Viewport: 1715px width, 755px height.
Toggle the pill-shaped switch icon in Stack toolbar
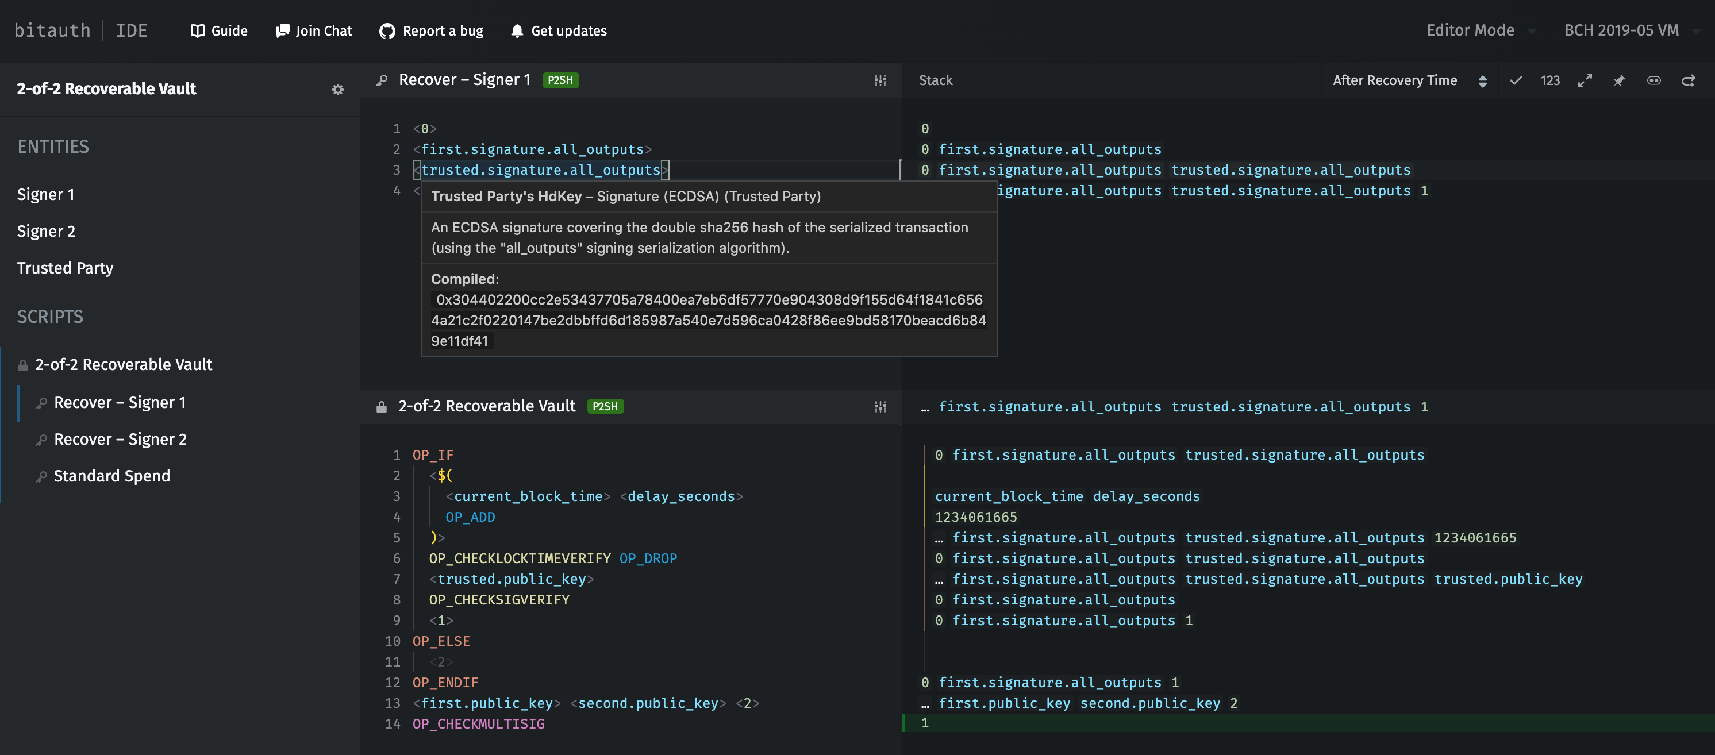coord(1655,80)
